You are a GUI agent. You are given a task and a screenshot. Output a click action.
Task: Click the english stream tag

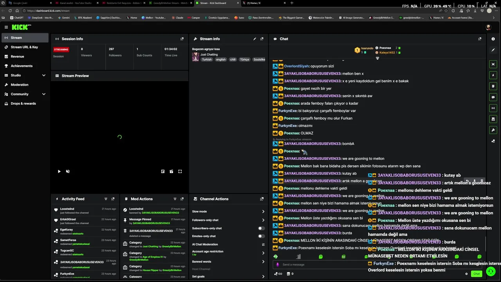click(221, 60)
